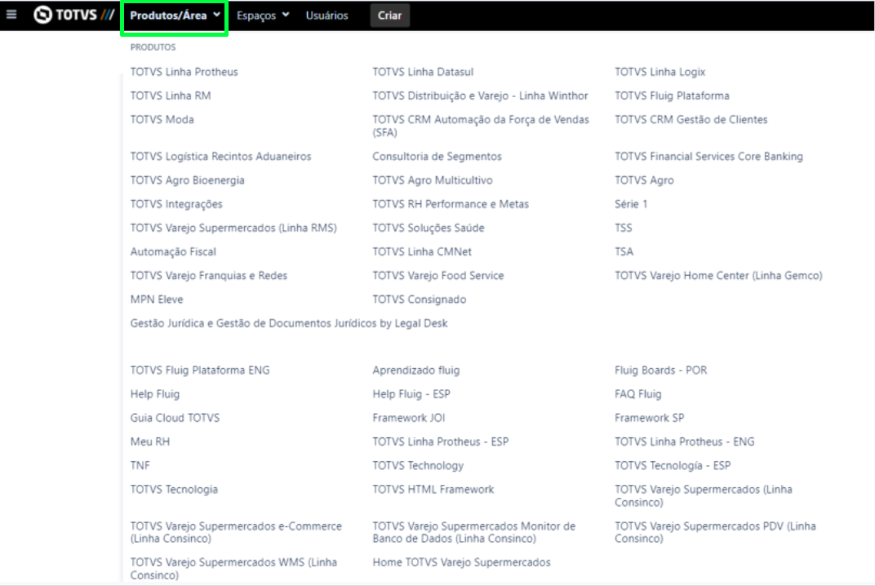
Task: Open the Usuários menu item
Action: click(327, 16)
